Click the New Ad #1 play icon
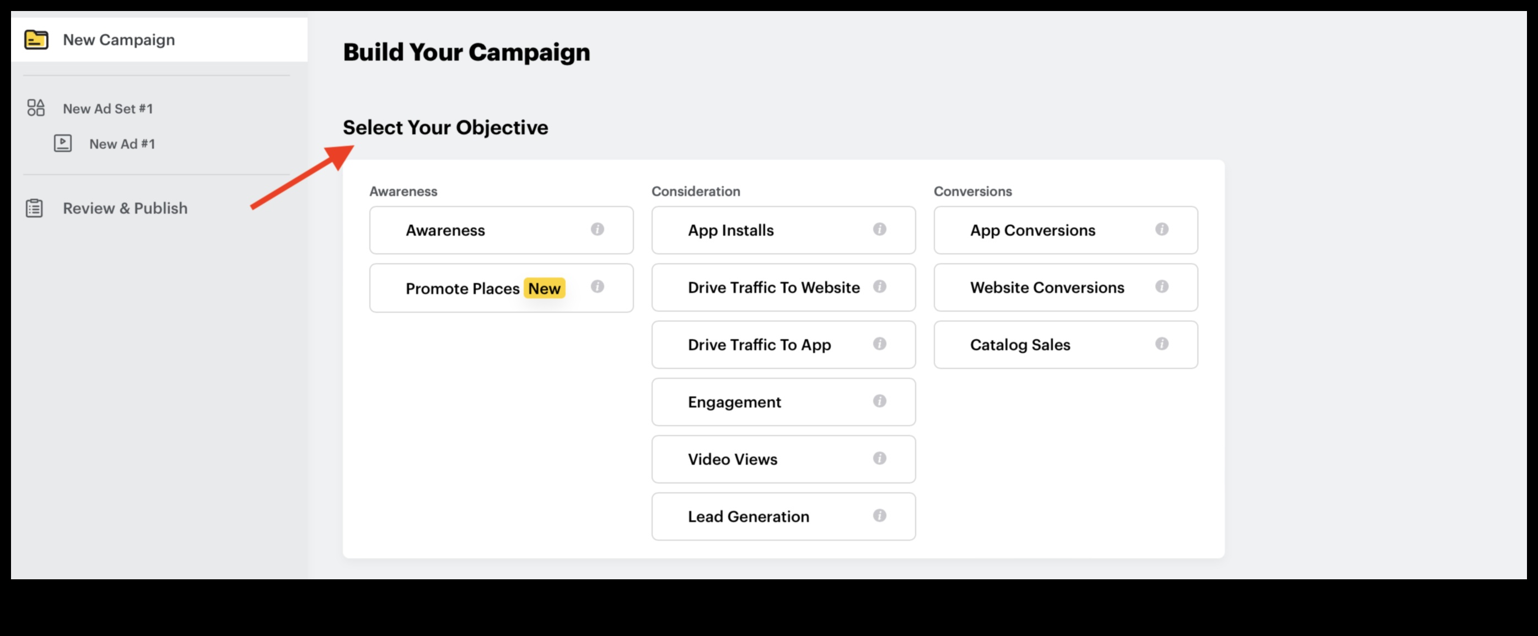This screenshot has height=636, width=1538. tap(63, 143)
